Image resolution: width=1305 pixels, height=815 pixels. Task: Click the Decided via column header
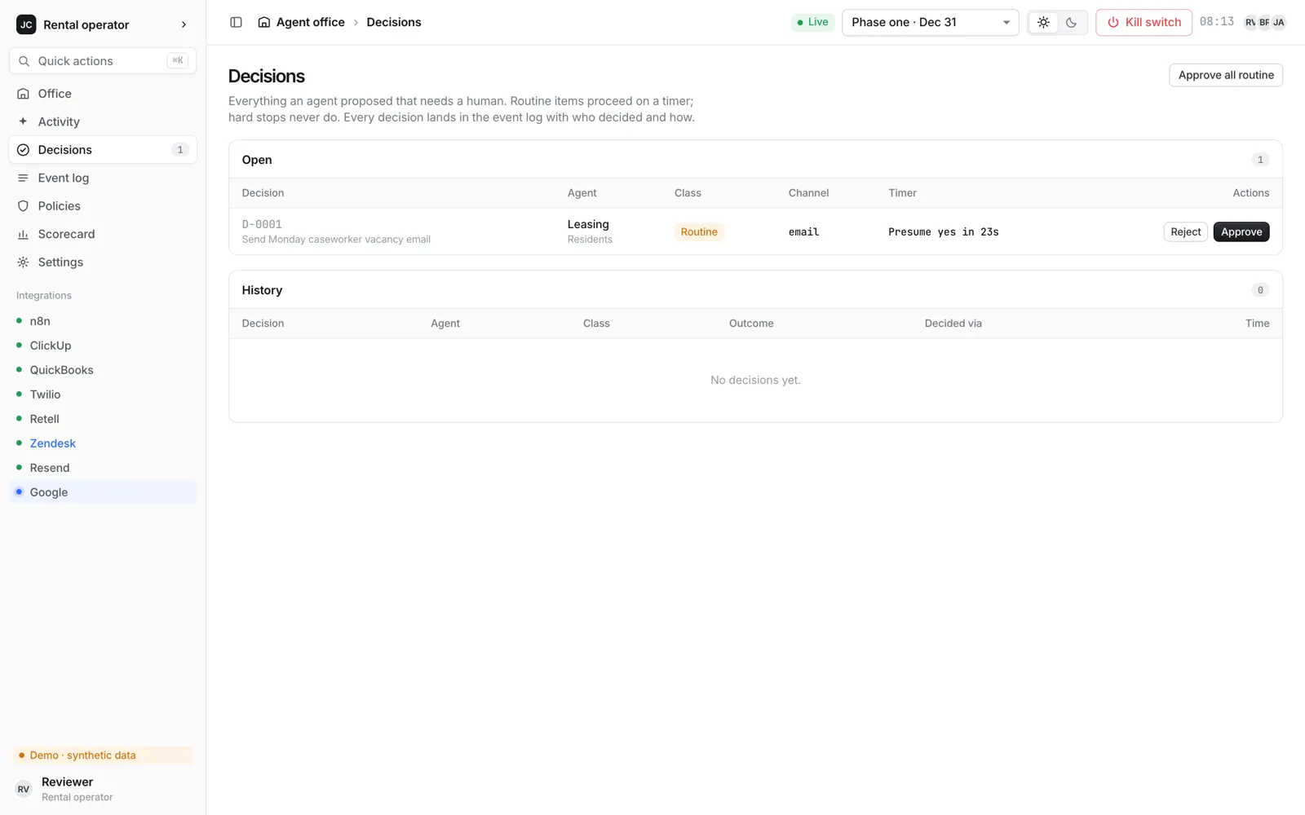[x=953, y=324]
